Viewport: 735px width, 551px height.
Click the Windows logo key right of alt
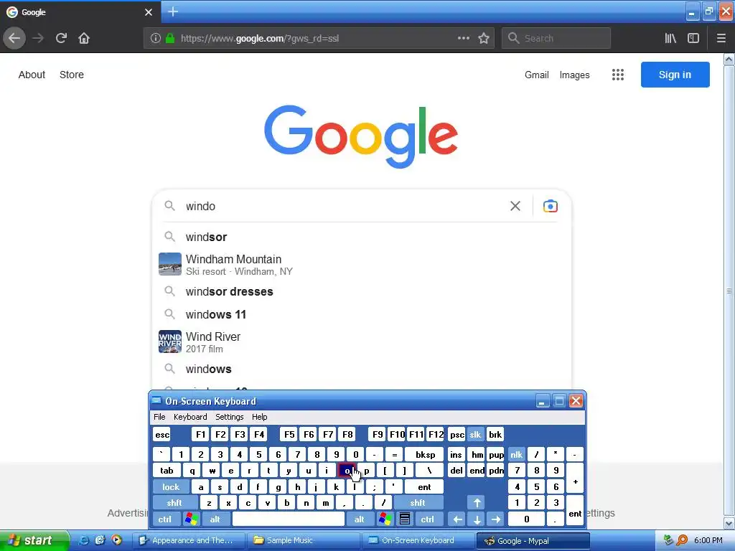tap(385, 519)
